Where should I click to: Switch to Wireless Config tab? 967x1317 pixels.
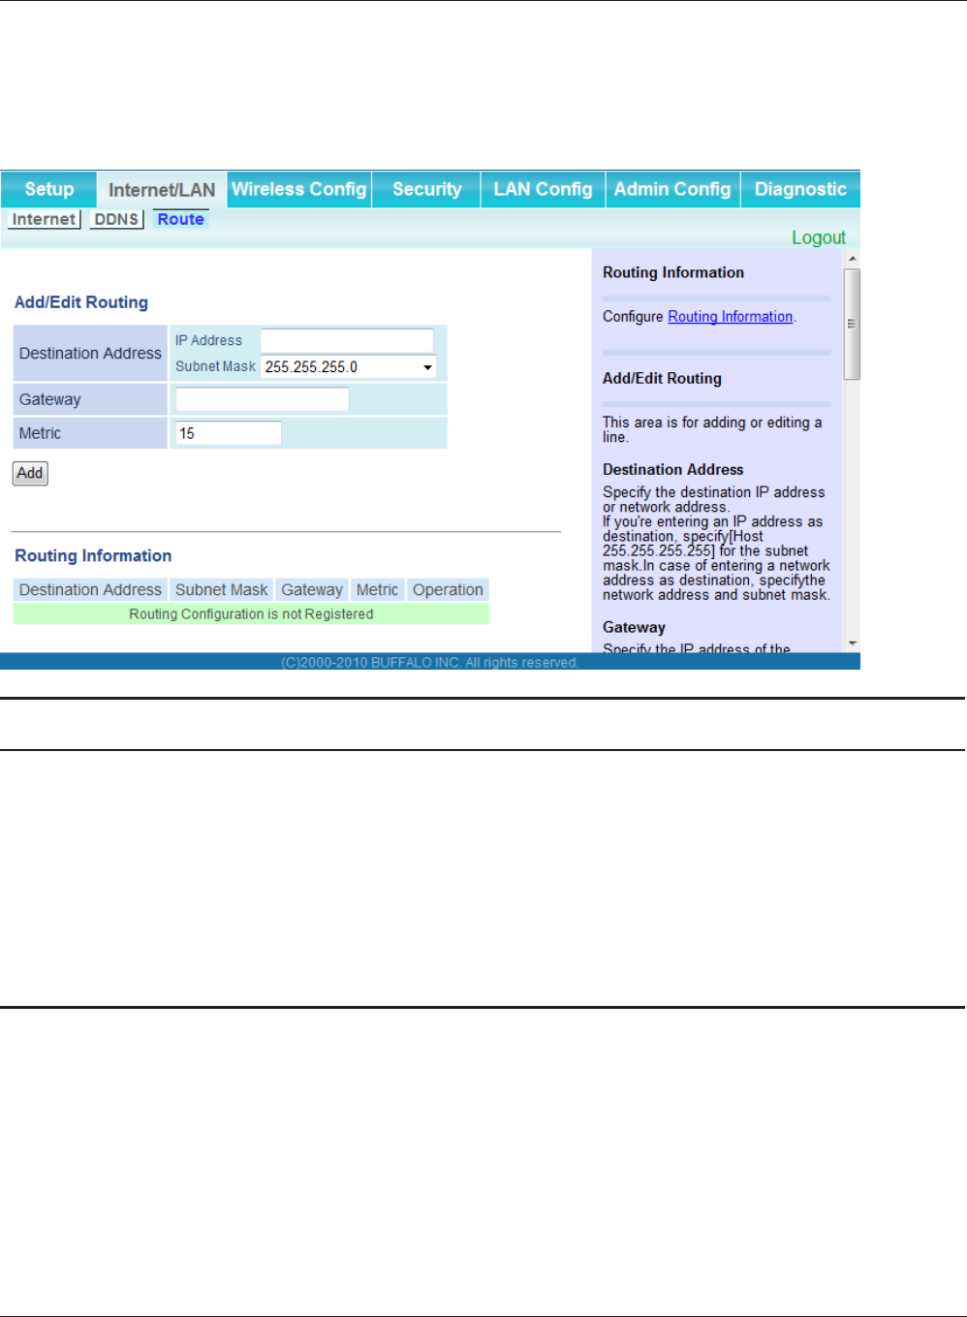pos(299,190)
